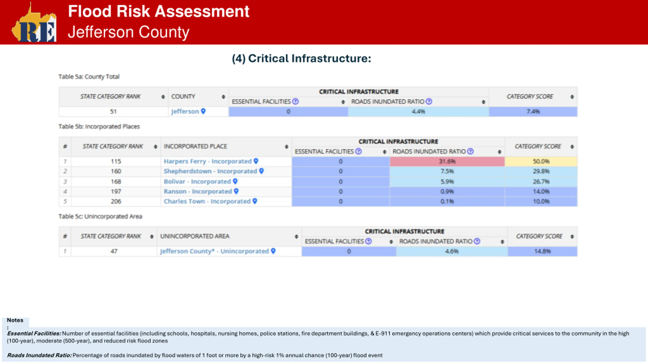Open Charles Town - Incorporated link

point(207,201)
